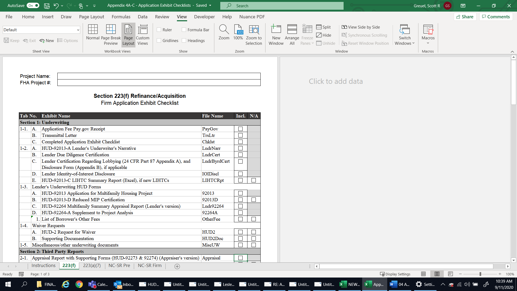Image resolution: width=517 pixels, height=291 pixels.
Task: Enable the Formula Bar checkbox
Action: click(x=184, y=30)
